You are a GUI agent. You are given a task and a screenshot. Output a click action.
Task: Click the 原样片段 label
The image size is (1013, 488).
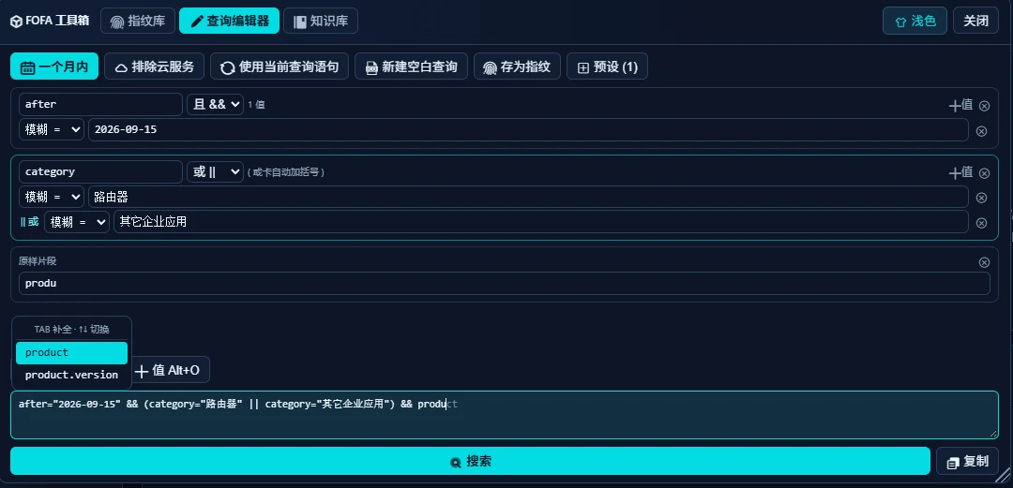[38, 260]
